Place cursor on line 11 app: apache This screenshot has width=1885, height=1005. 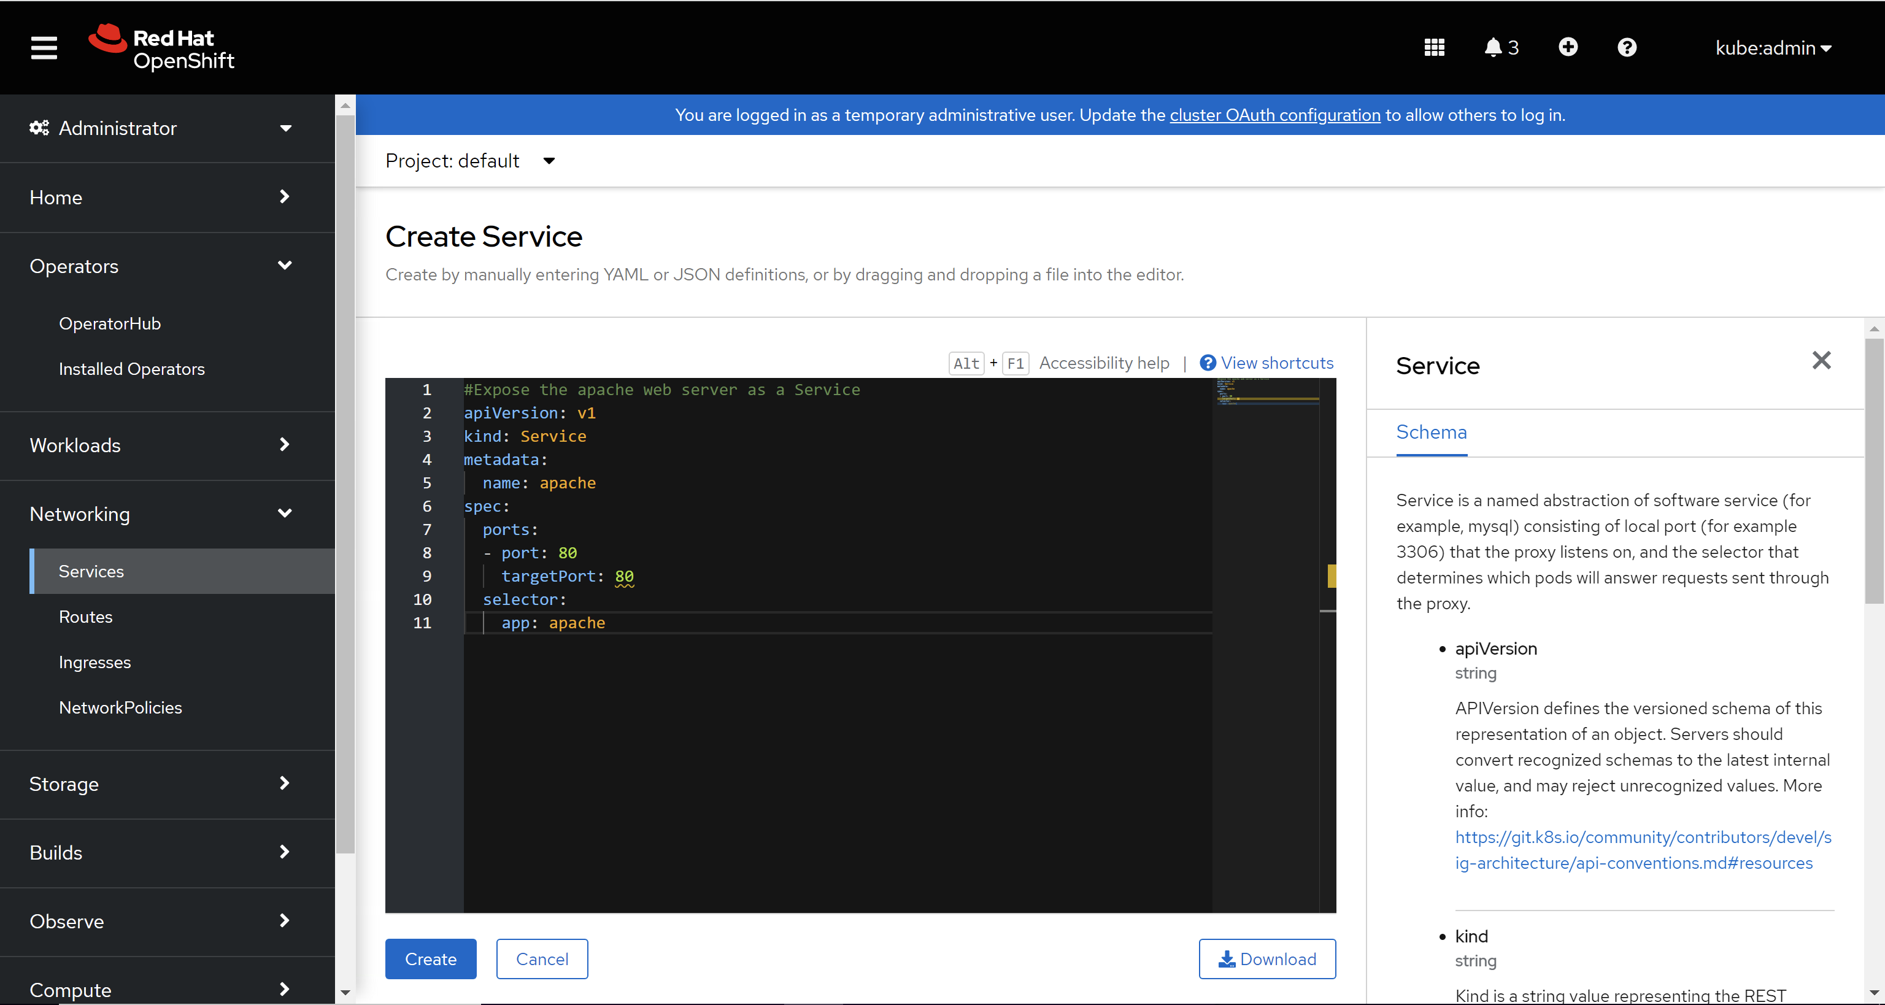(553, 623)
